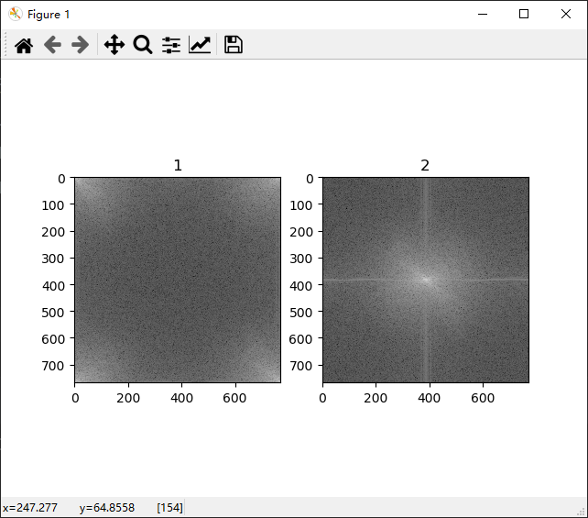Click the centered spectrum image in subplot 2
Image resolution: width=588 pixels, height=518 pixels.
coord(426,280)
